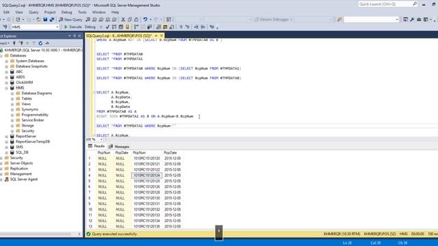Select the ClickAMM database
This screenshot has width=438, height=246.
click(25, 83)
